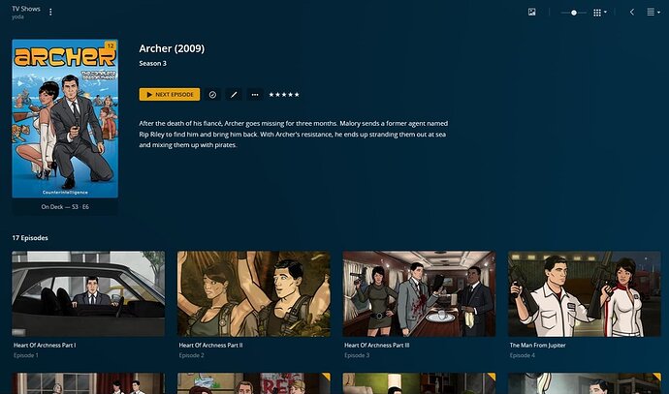Click the Episode 3 label

pos(357,355)
